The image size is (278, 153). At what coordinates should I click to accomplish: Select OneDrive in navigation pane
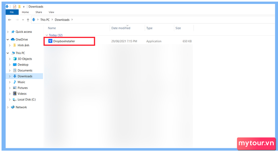point(21,40)
